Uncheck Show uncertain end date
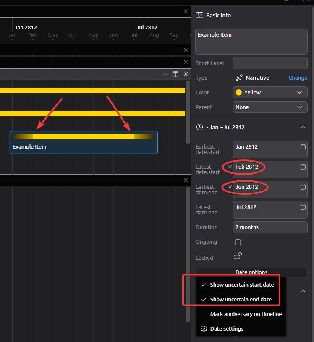 point(241,299)
